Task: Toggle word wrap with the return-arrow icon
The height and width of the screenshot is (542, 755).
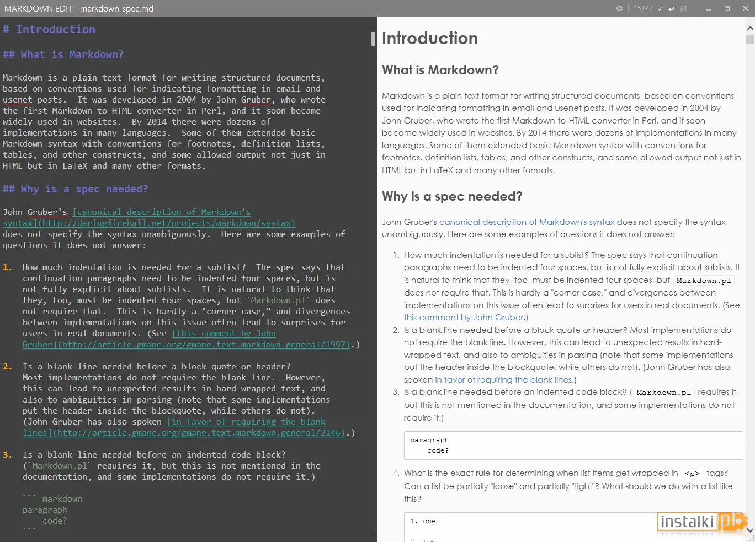Action: pos(671,8)
